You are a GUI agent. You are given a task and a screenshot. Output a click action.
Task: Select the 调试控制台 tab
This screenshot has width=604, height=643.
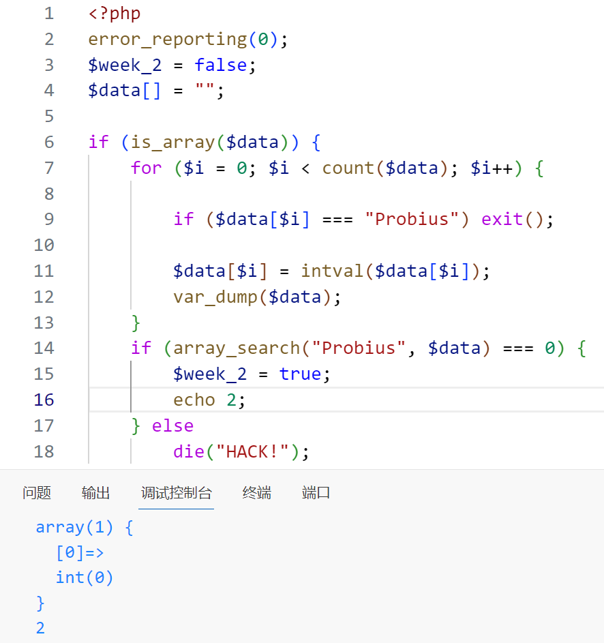point(176,493)
